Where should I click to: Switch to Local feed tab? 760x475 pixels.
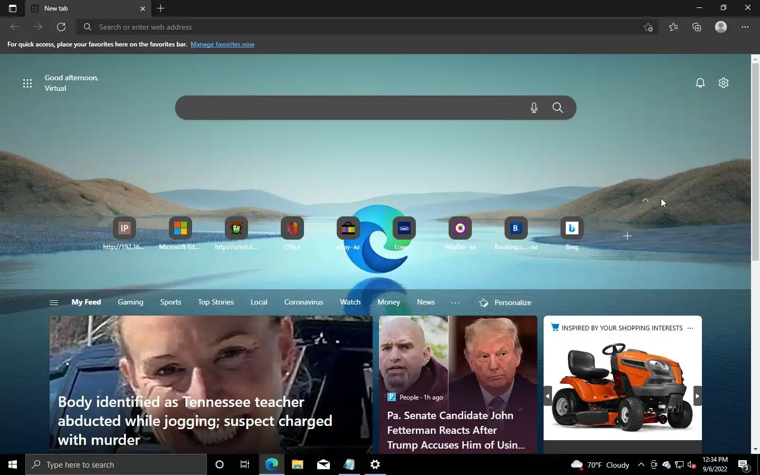click(x=259, y=302)
